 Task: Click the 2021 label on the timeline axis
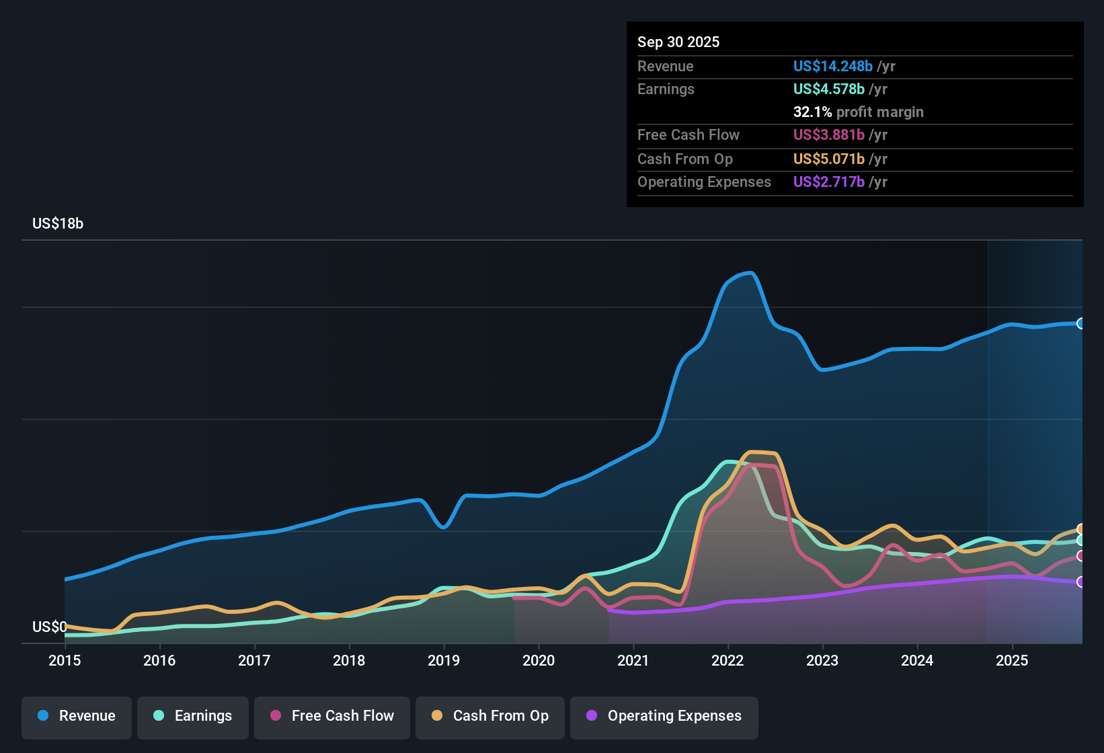tap(633, 661)
